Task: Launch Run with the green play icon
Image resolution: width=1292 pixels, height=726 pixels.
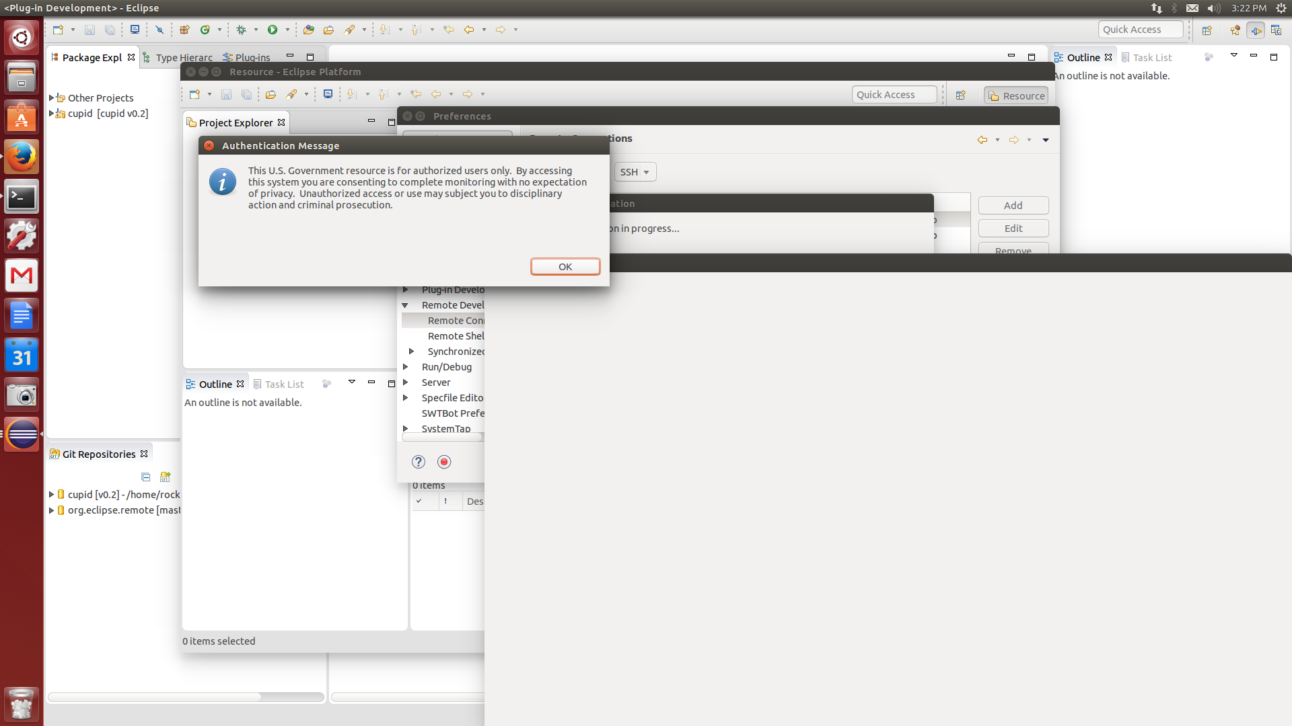Action: coord(273,30)
